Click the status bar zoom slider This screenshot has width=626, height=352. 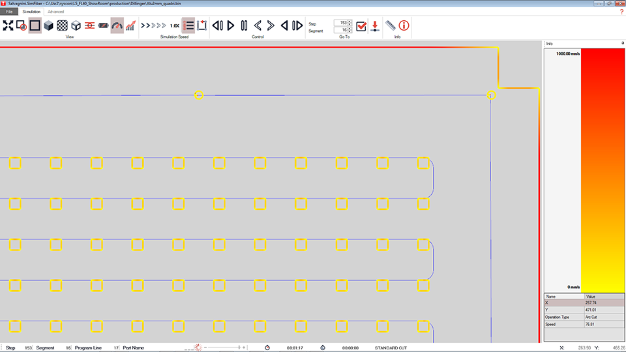point(224,347)
